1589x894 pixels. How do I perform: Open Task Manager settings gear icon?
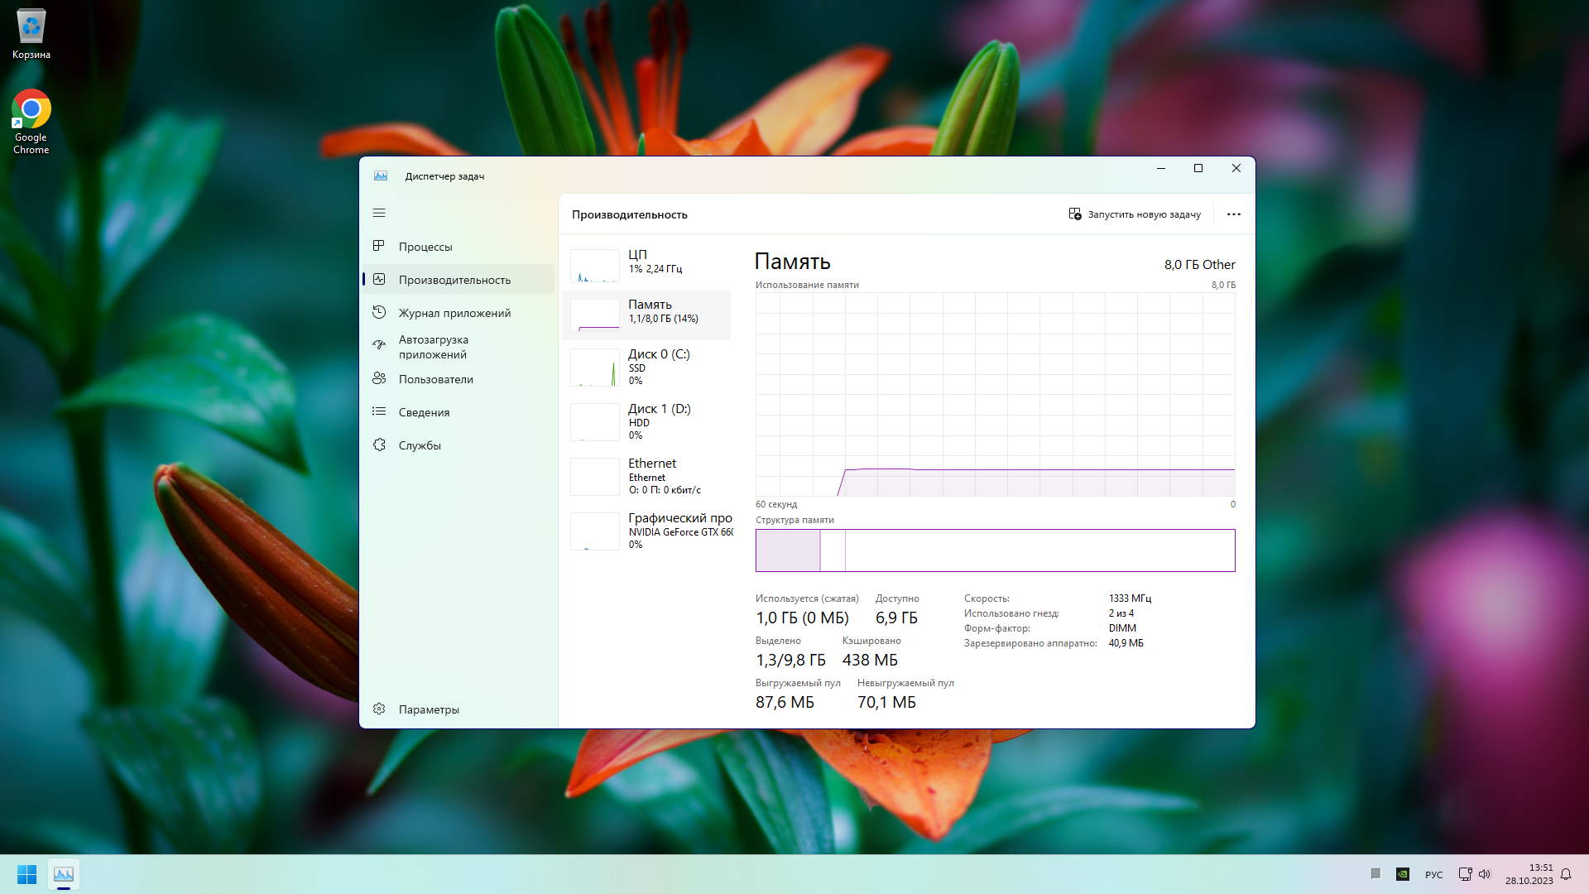[379, 709]
